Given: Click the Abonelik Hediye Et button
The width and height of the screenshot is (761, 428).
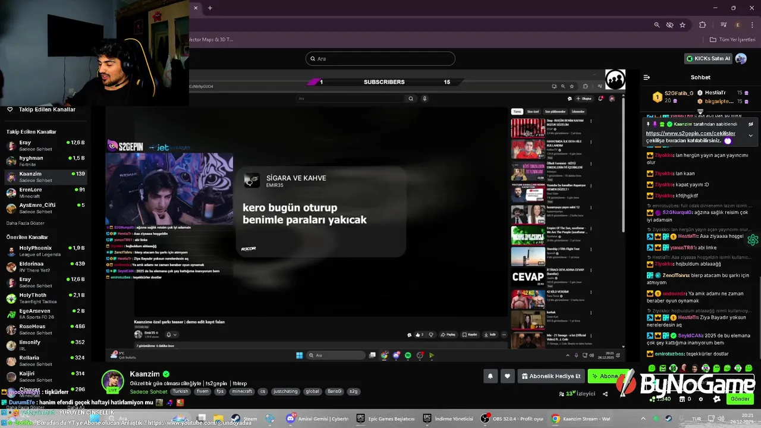Looking at the screenshot, I should (551, 376).
